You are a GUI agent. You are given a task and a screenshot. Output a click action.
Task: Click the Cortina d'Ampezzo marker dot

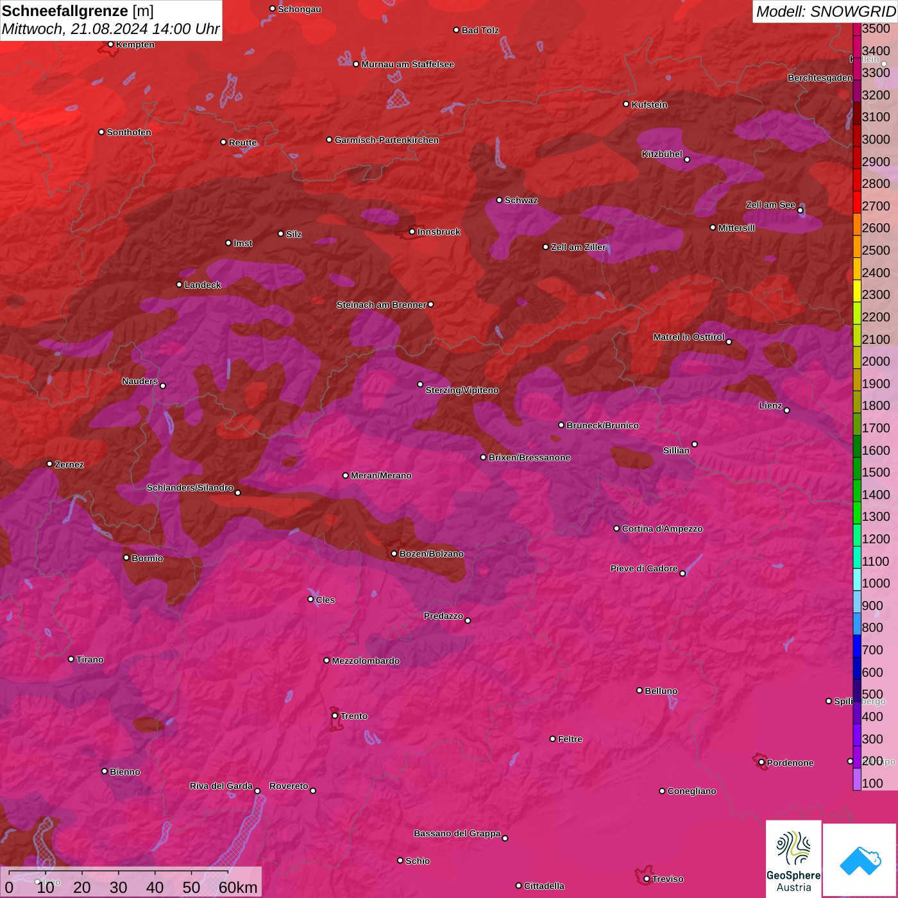pyautogui.click(x=617, y=529)
